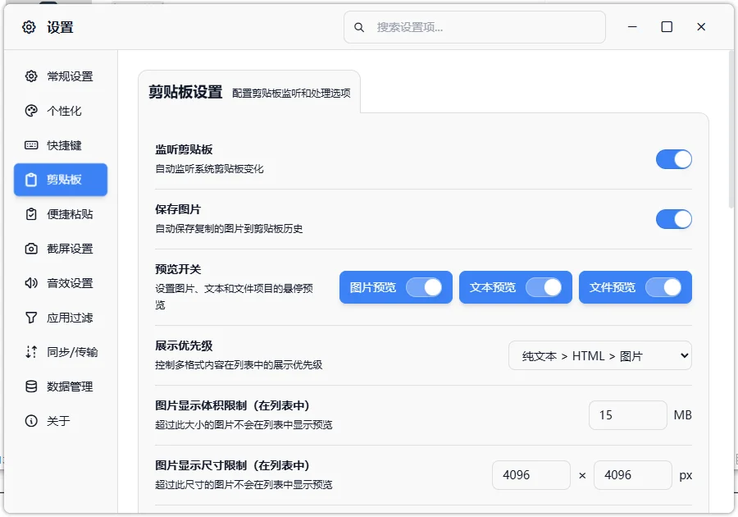This screenshot has width=738, height=517.
Task: Show 音效设置 page
Action: (x=61, y=283)
